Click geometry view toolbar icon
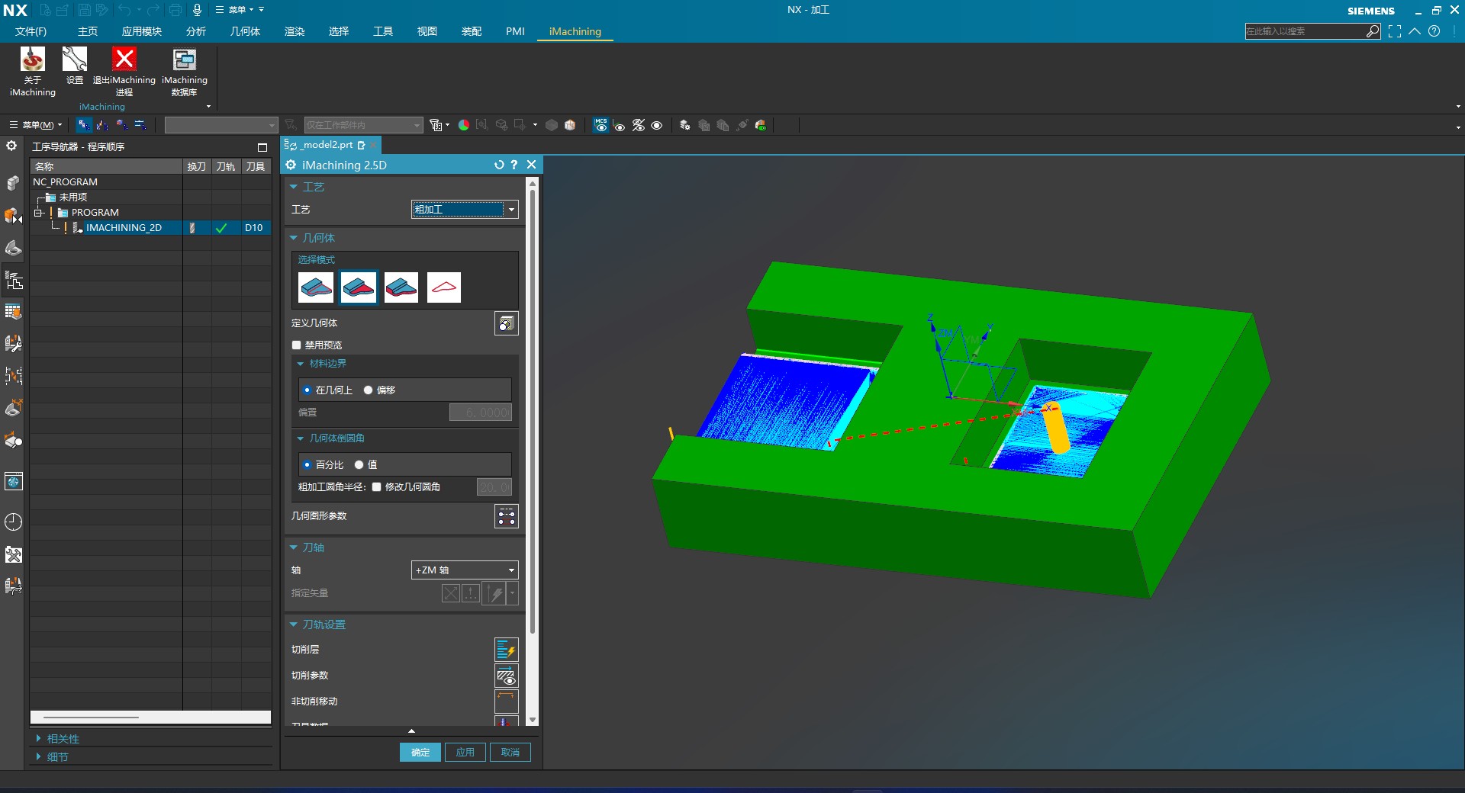 click(x=121, y=125)
